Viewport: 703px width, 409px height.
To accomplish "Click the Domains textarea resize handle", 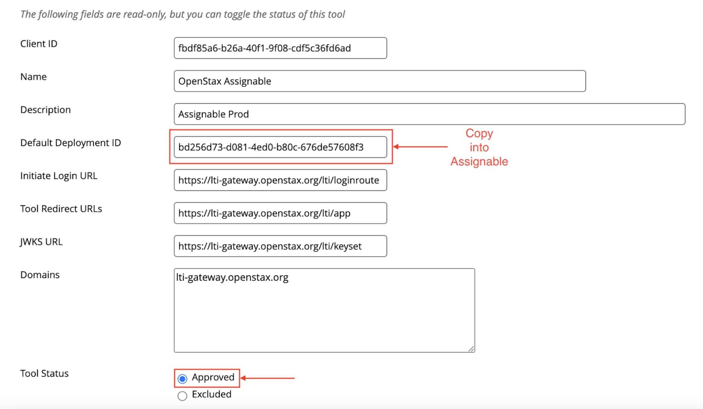I will [x=472, y=350].
